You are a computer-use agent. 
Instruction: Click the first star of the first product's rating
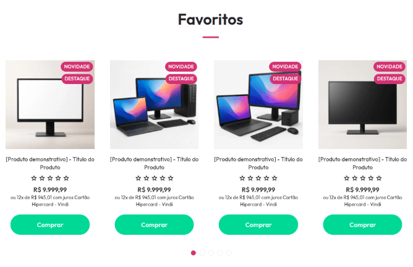tap(34, 178)
